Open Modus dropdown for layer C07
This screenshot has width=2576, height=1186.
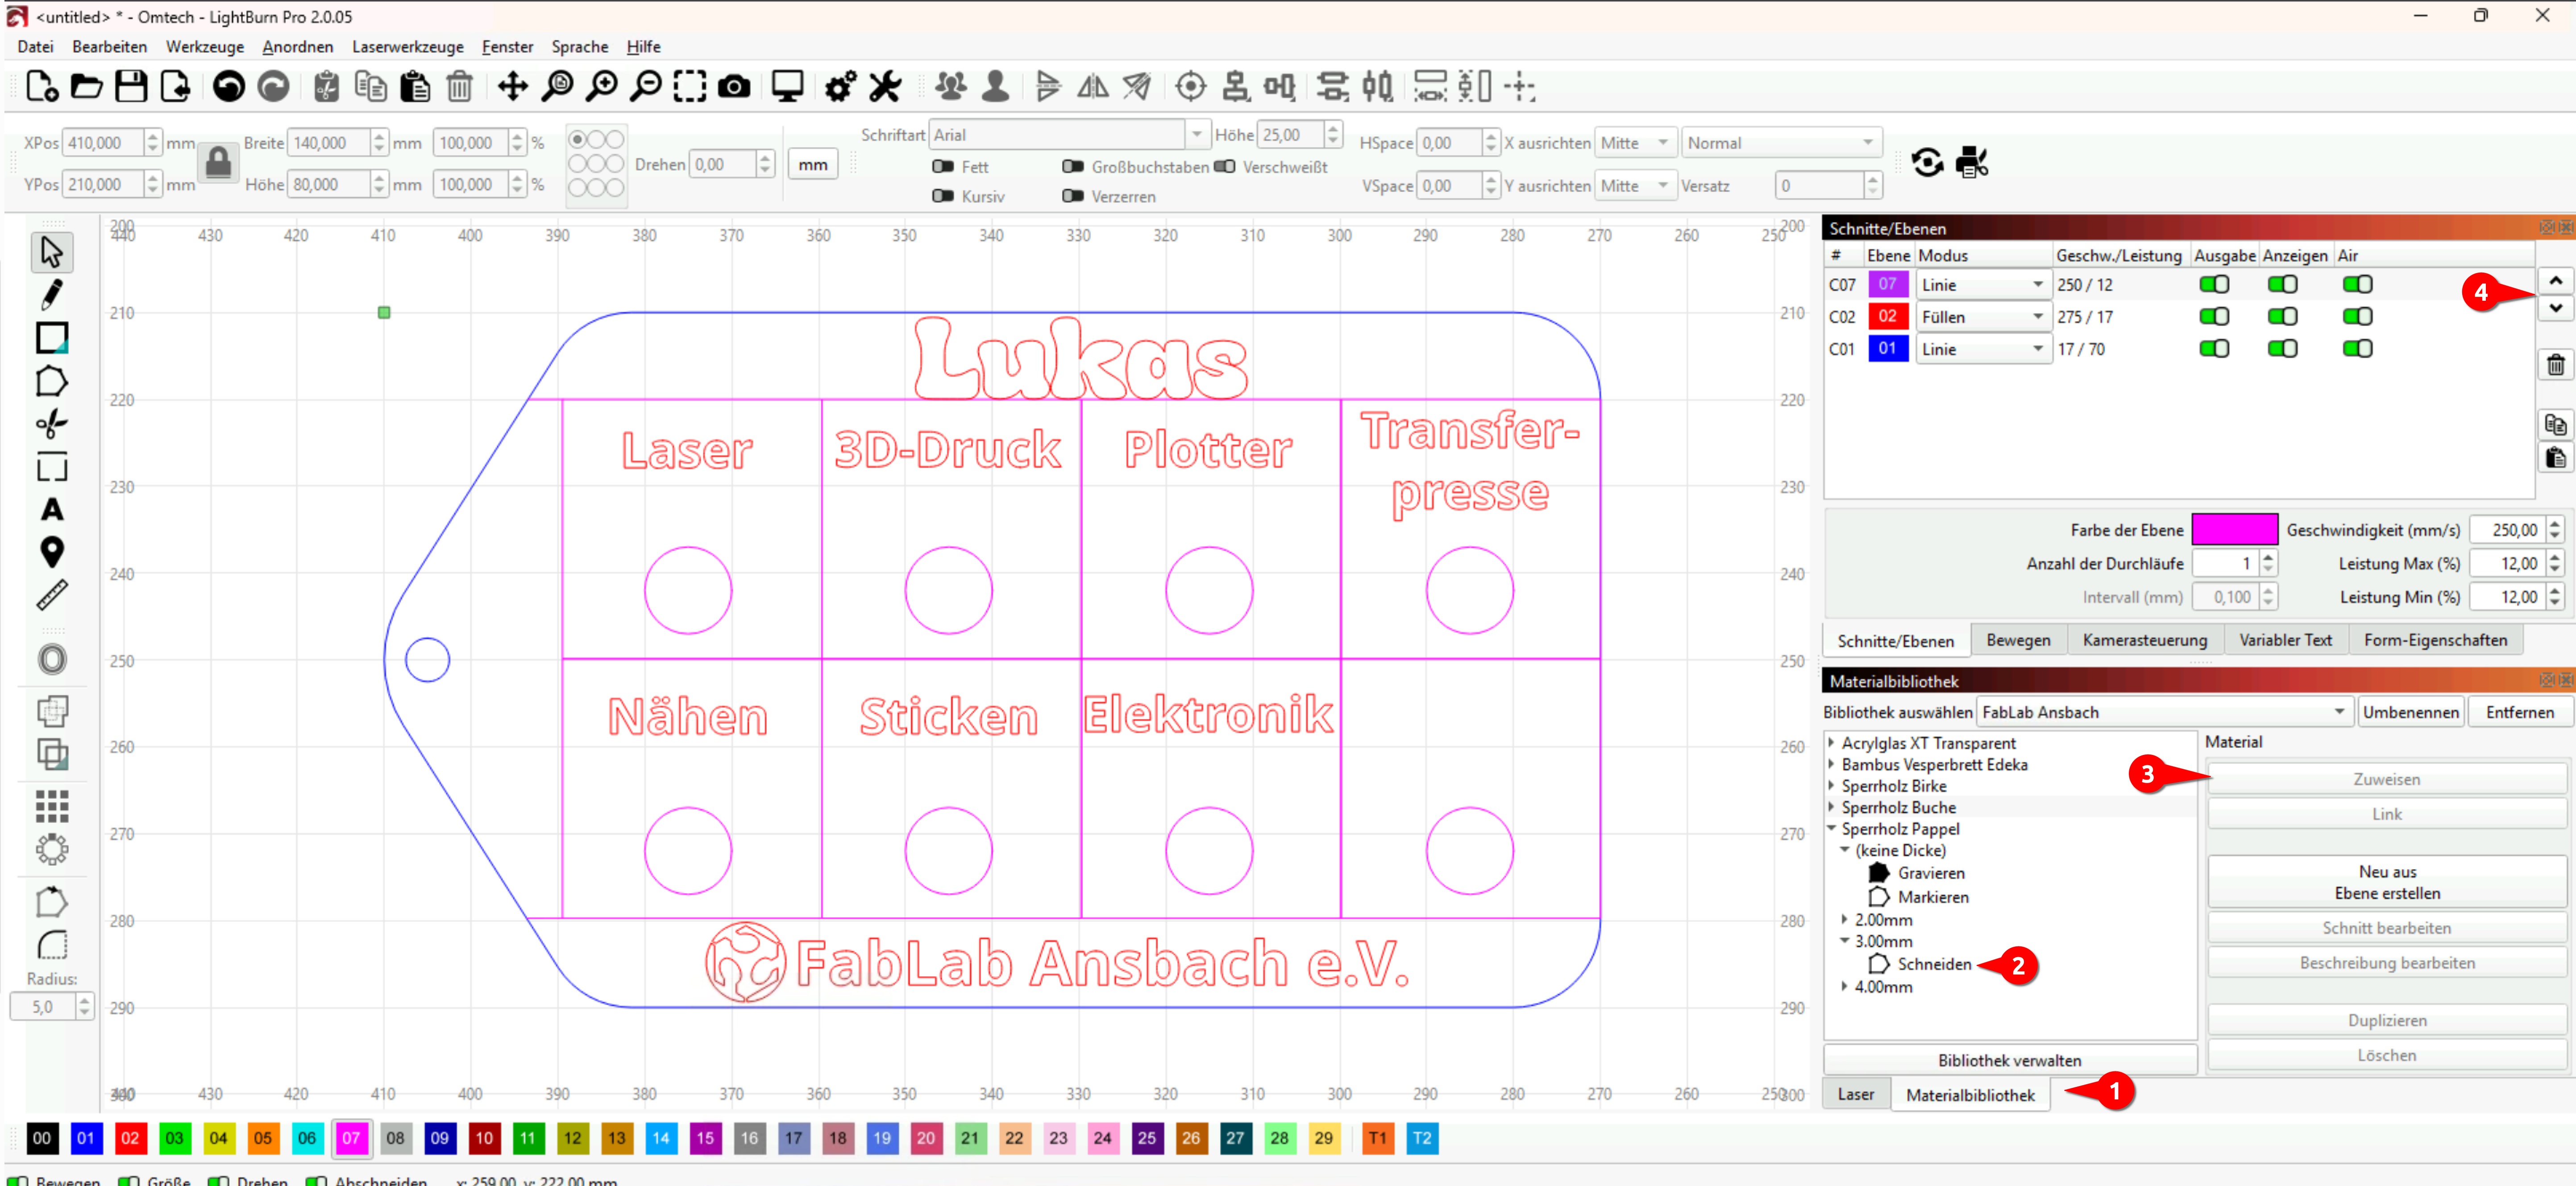(x=1982, y=285)
